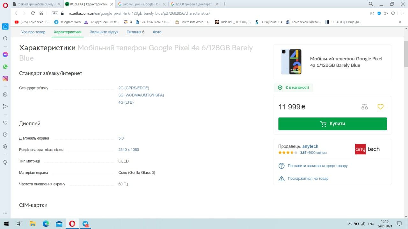This screenshot has width=408, height=229.
Task: Open the Windows Start menu
Action: (6, 224)
